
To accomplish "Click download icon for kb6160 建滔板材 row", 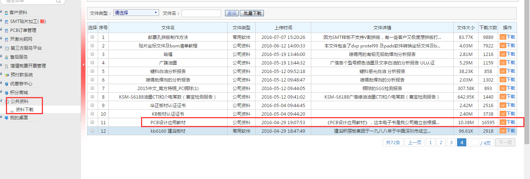I will [503, 131].
